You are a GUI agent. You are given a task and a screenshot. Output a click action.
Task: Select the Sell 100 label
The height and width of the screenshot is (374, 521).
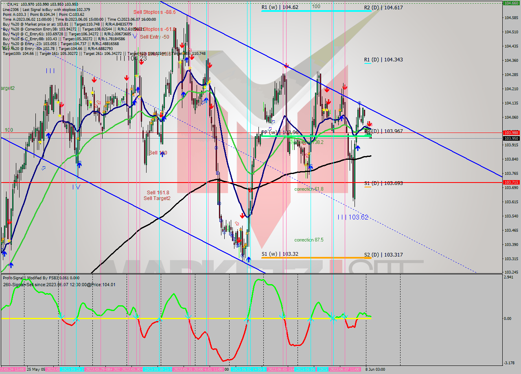point(158,153)
